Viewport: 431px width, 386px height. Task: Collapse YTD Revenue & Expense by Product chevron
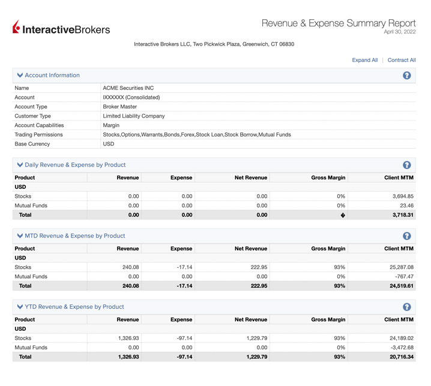coord(20,307)
